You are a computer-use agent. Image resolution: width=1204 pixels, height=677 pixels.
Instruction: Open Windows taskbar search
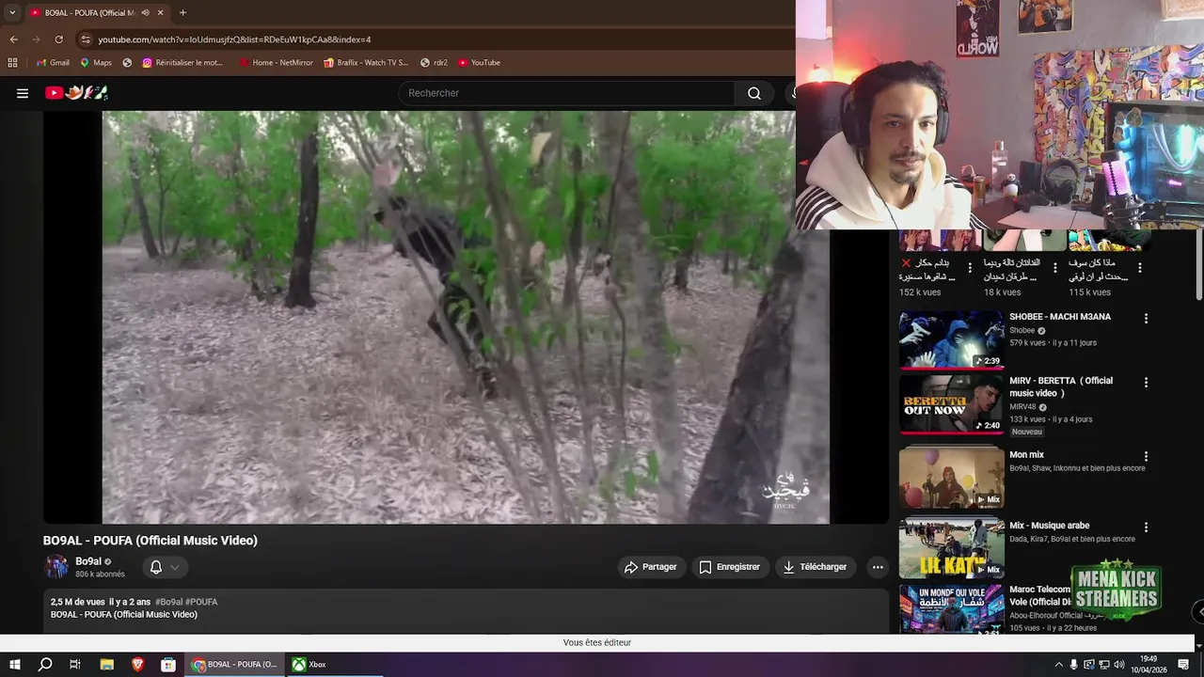coord(45,665)
